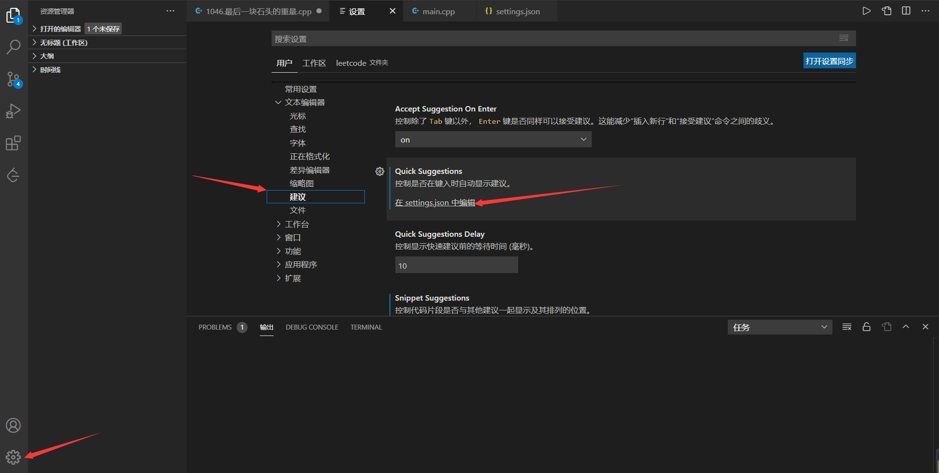This screenshot has width=939, height=473.
Task: Open the TERMINAL panel tab
Action: [x=365, y=327]
